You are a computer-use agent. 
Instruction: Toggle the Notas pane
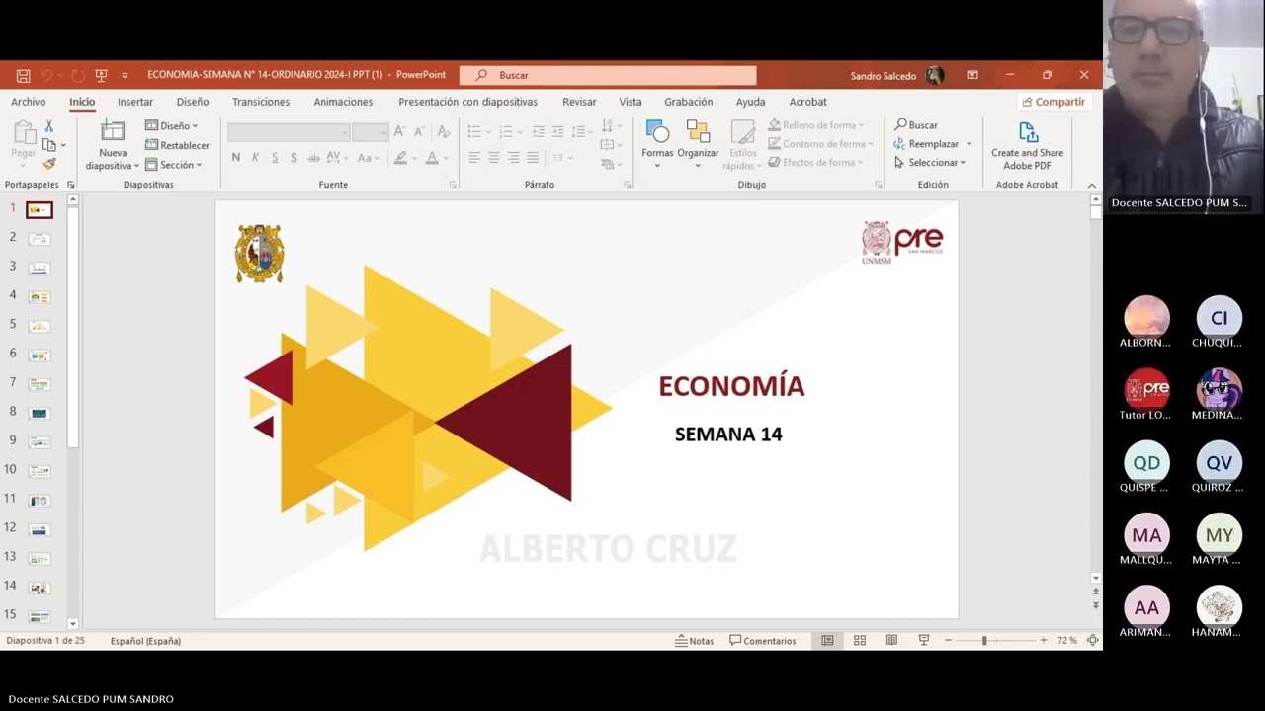[x=694, y=641]
